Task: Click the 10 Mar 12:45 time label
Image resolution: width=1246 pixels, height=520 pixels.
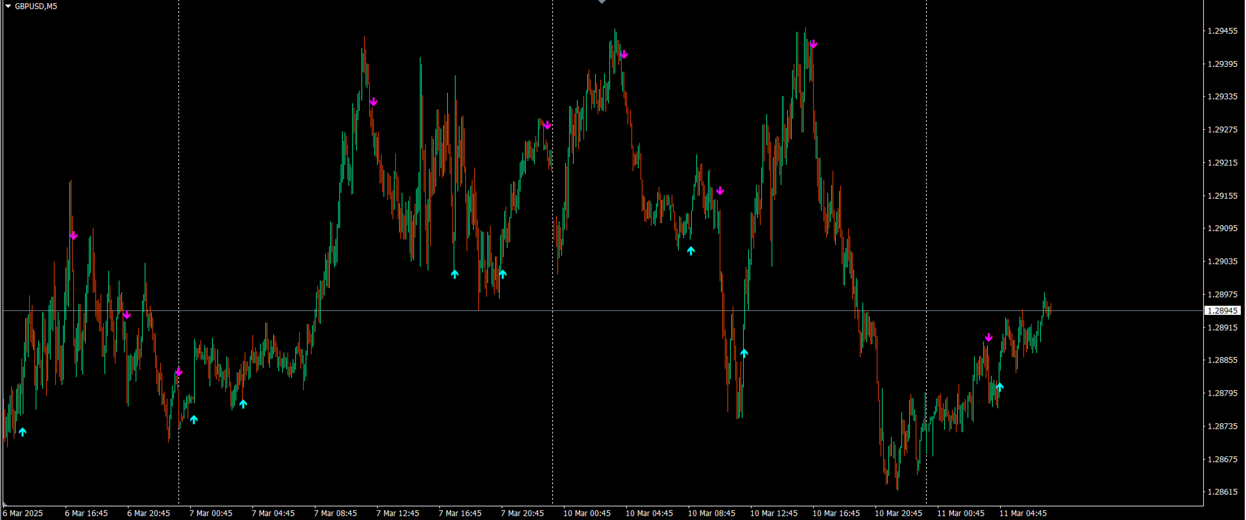Action: click(x=774, y=514)
